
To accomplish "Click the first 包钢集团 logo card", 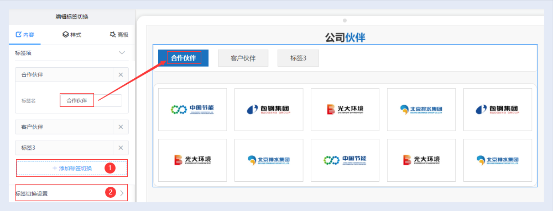I will click(269, 110).
